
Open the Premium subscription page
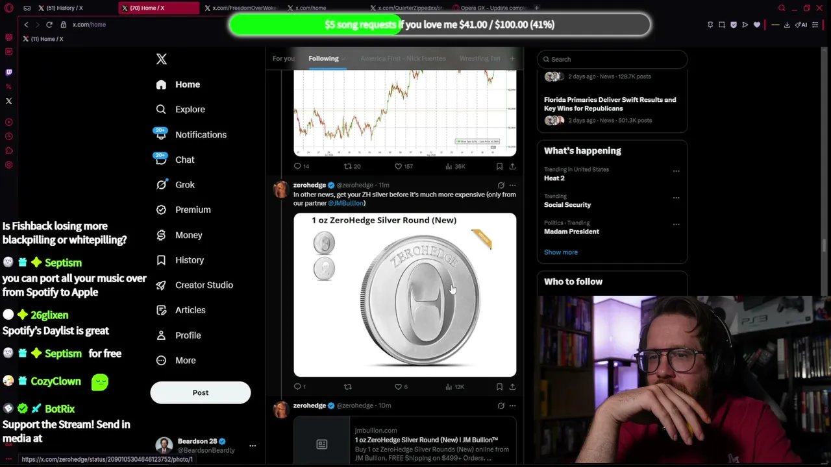pyautogui.click(x=183, y=210)
